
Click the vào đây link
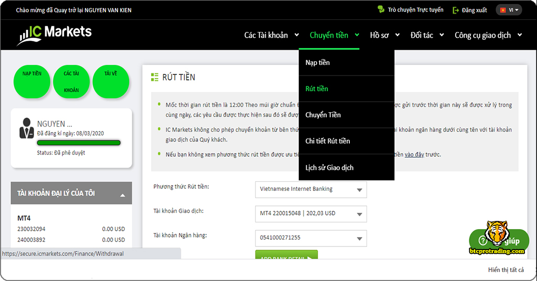[415, 155]
